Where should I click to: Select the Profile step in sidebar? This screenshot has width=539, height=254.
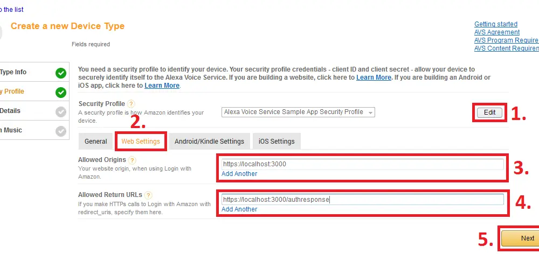[x=34, y=91]
